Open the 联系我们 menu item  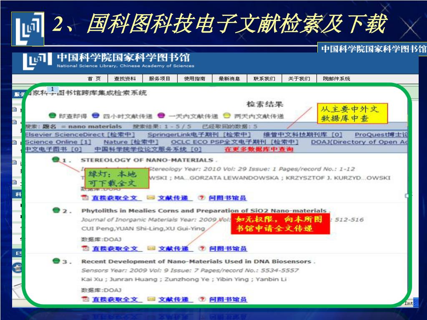(264, 79)
